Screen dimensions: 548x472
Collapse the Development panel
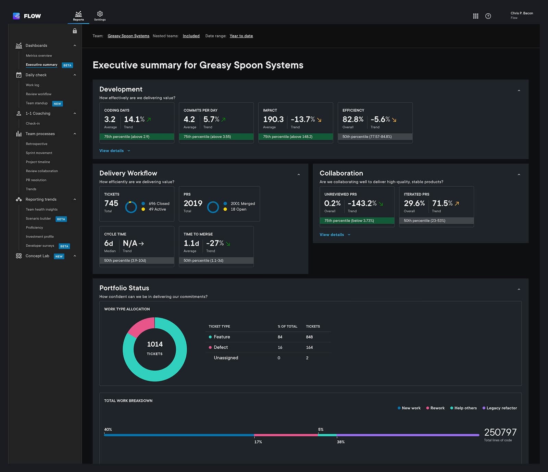(519, 91)
